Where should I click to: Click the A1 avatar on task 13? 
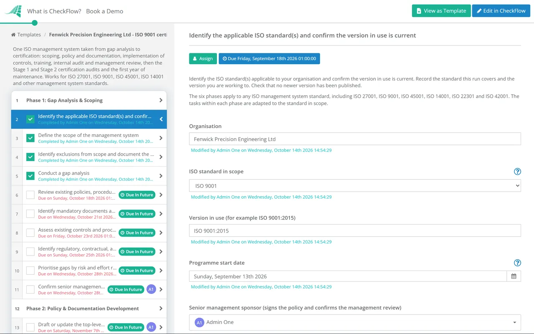tap(151, 327)
